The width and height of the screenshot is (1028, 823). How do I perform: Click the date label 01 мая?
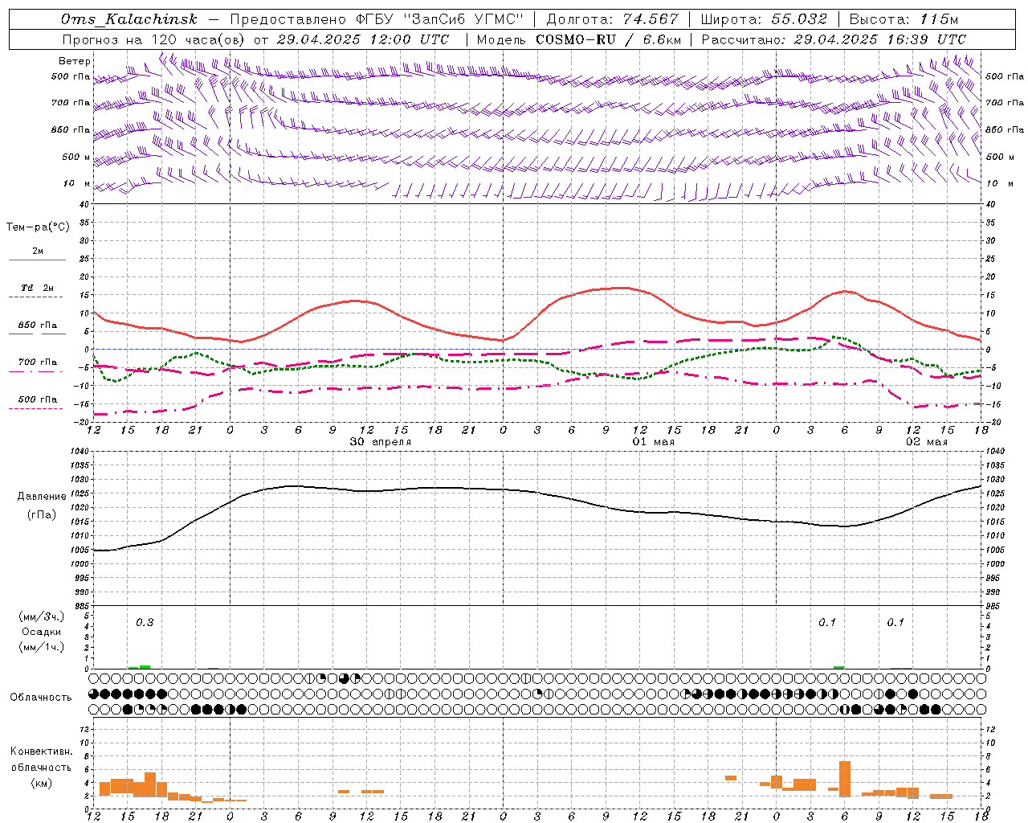tap(654, 442)
